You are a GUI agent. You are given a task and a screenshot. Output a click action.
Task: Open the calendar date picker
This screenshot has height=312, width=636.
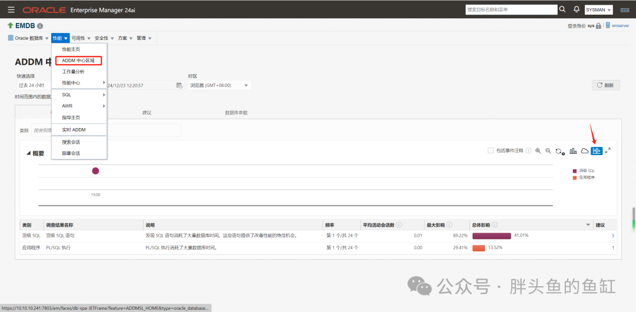179,85
